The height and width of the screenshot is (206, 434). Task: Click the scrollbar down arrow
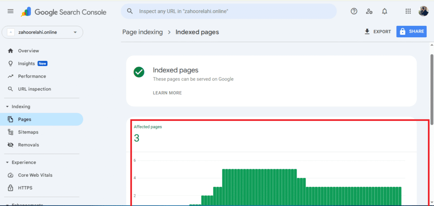[x=431, y=203]
